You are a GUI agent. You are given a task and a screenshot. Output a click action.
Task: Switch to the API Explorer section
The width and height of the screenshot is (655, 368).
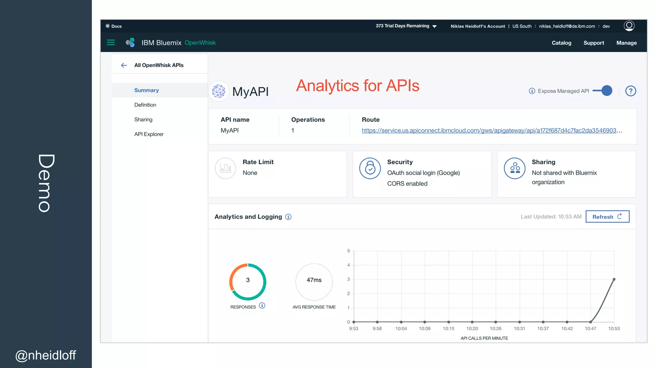coord(149,134)
